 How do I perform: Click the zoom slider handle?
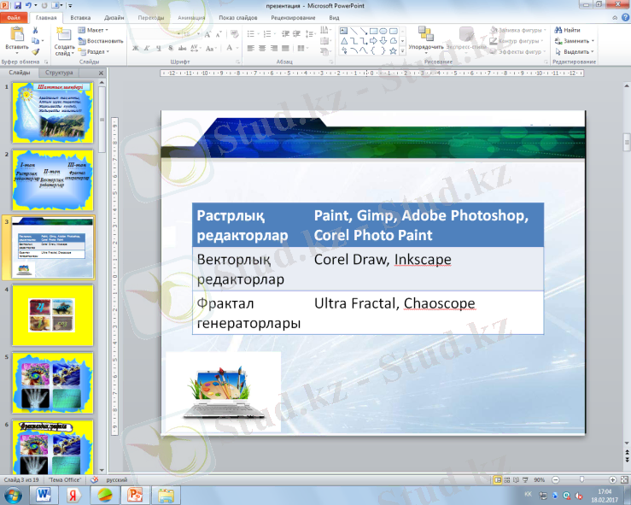click(x=581, y=479)
